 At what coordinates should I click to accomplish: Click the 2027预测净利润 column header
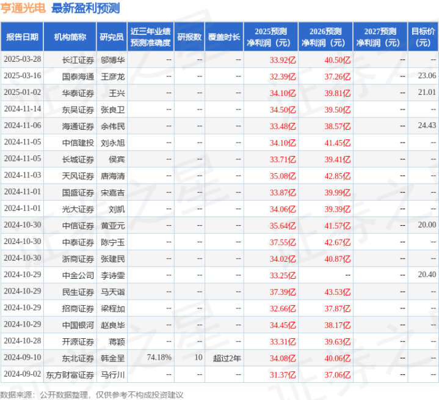click(380, 37)
